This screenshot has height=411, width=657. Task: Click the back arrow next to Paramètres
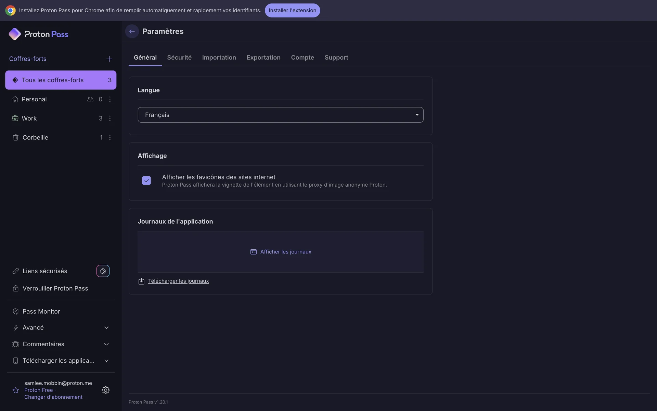click(x=132, y=32)
